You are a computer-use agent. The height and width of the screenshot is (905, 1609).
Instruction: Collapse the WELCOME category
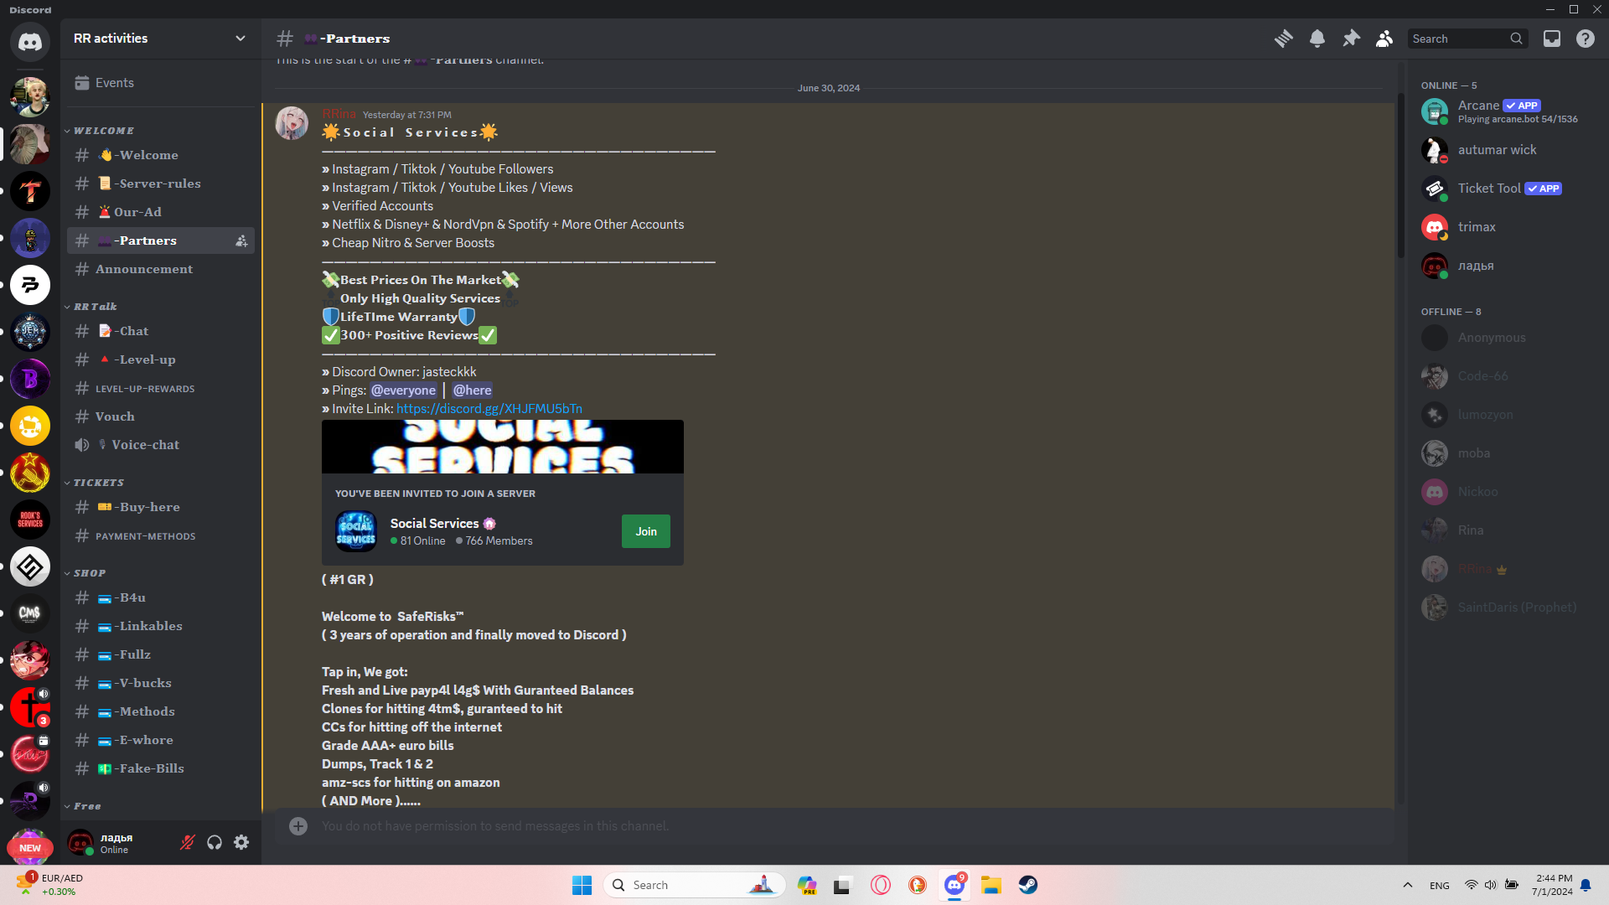(104, 131)
